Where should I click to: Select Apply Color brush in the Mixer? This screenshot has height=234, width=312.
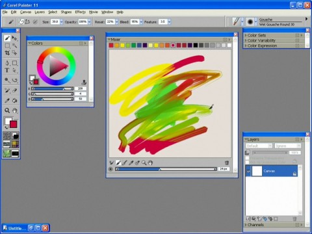(x=118, y=162)
